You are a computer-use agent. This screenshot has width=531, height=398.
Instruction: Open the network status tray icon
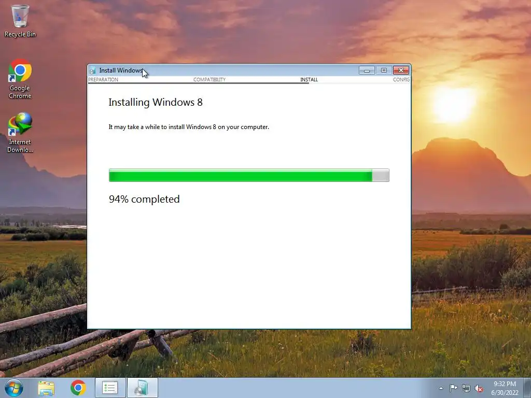tap(466, 389)
